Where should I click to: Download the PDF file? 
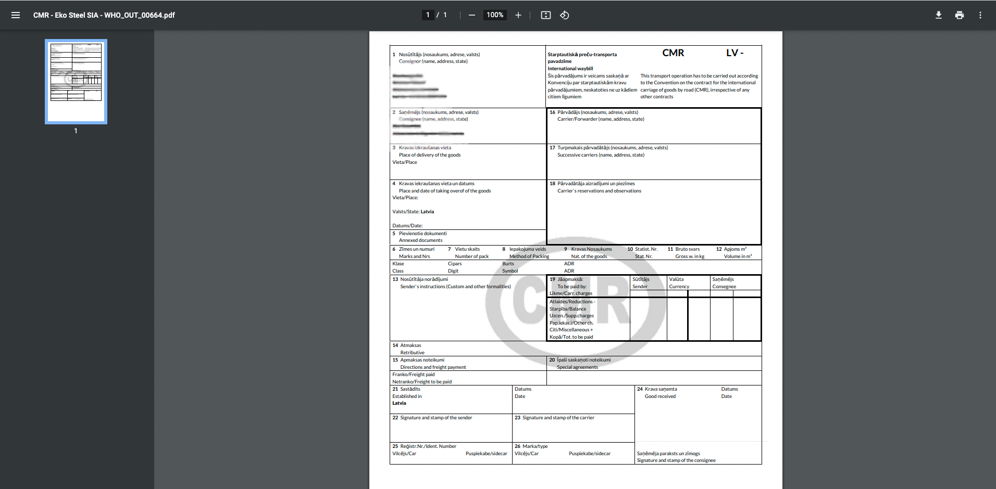click(x=938, y=15)
